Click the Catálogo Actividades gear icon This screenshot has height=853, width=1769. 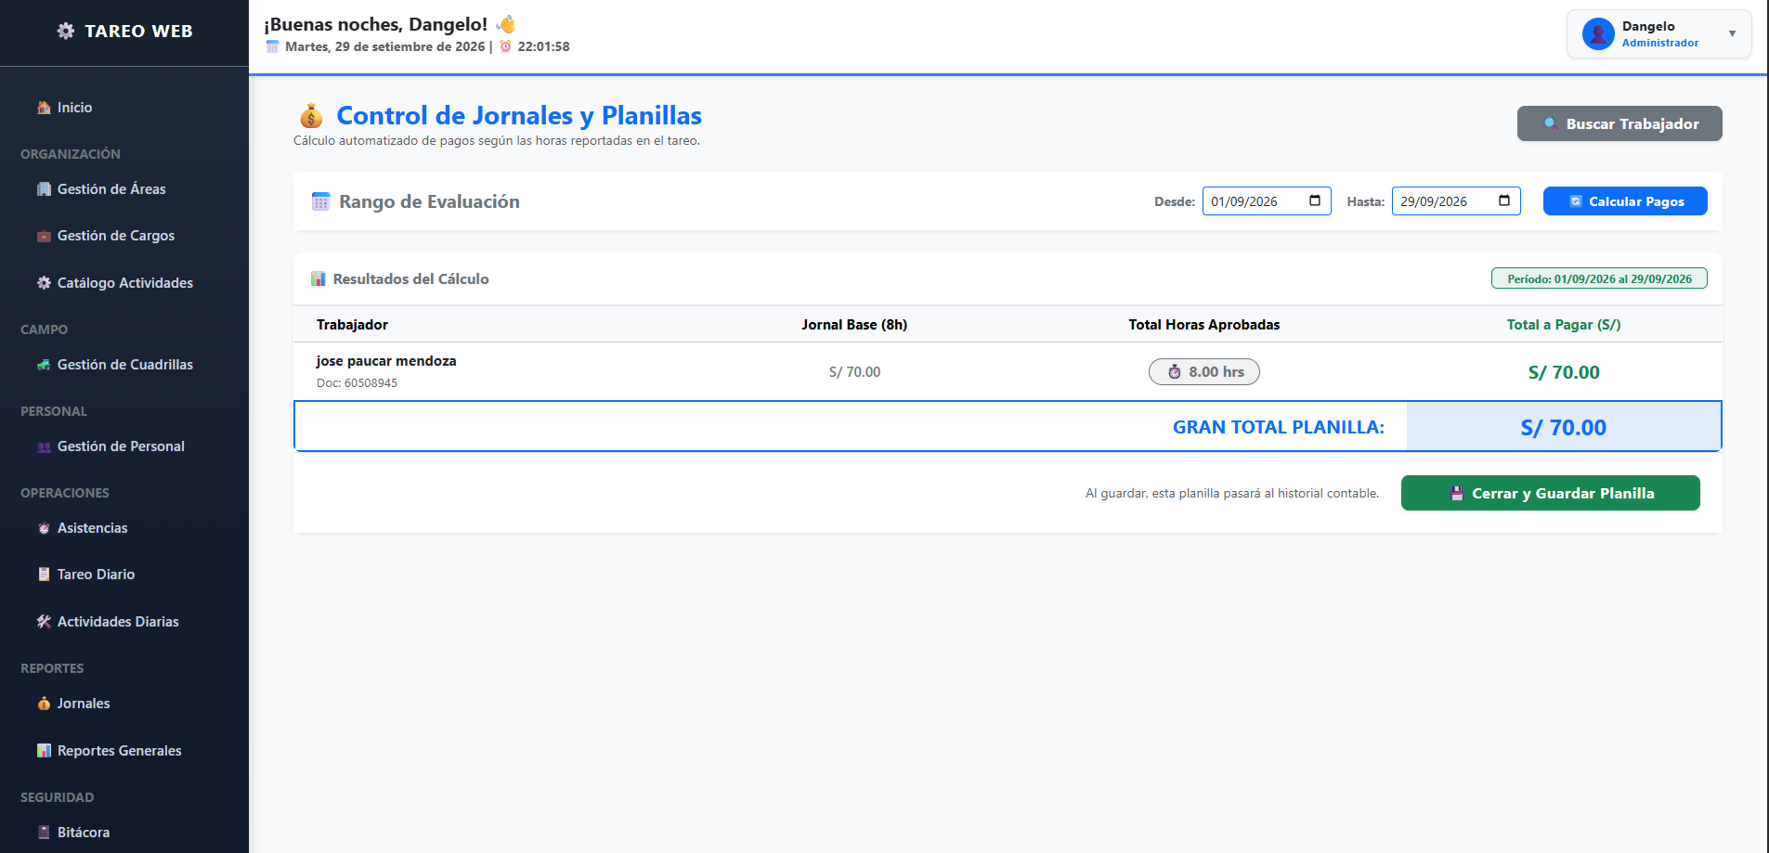point(44,283)
